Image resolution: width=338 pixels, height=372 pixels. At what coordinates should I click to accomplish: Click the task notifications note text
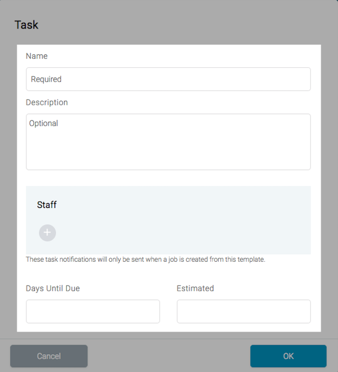[x=146, y=260]
